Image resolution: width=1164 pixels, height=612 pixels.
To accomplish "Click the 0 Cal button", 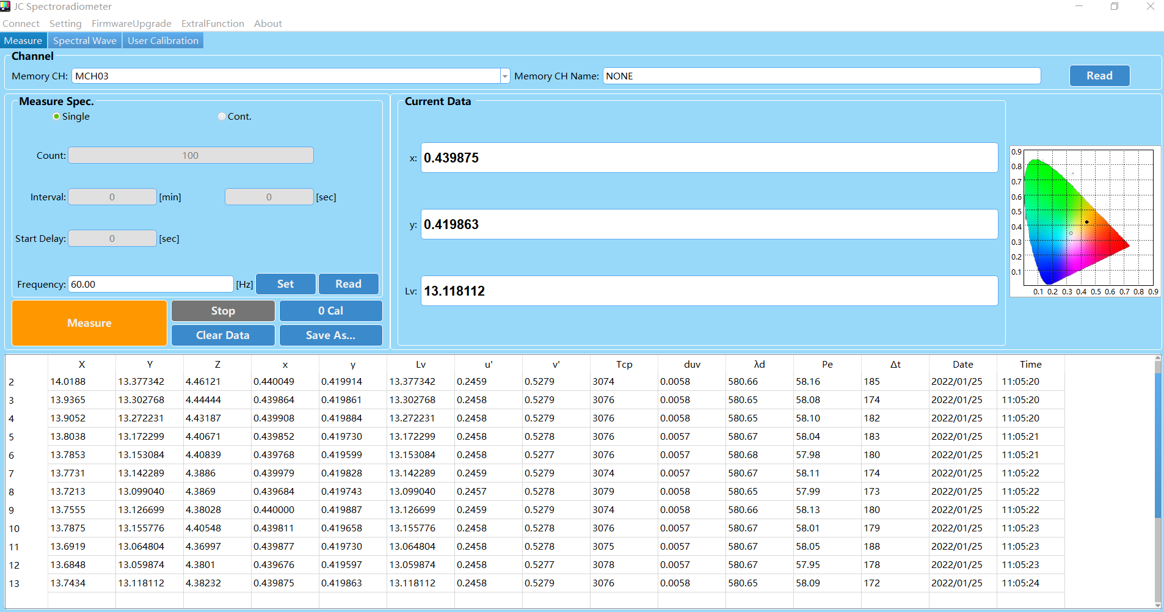I will pyautogui.click(x=330, y=311).
